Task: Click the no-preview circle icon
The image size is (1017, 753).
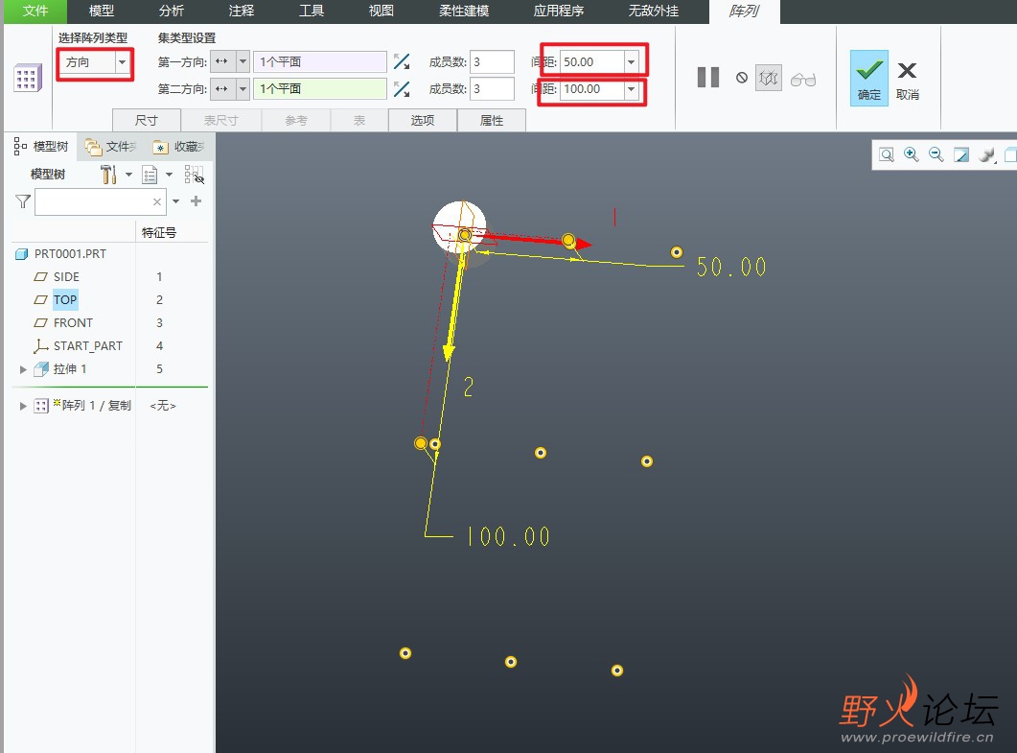Action: [x=741, y=78]
